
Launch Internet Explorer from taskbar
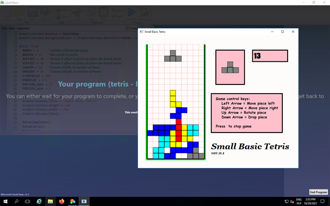(39, 201)
